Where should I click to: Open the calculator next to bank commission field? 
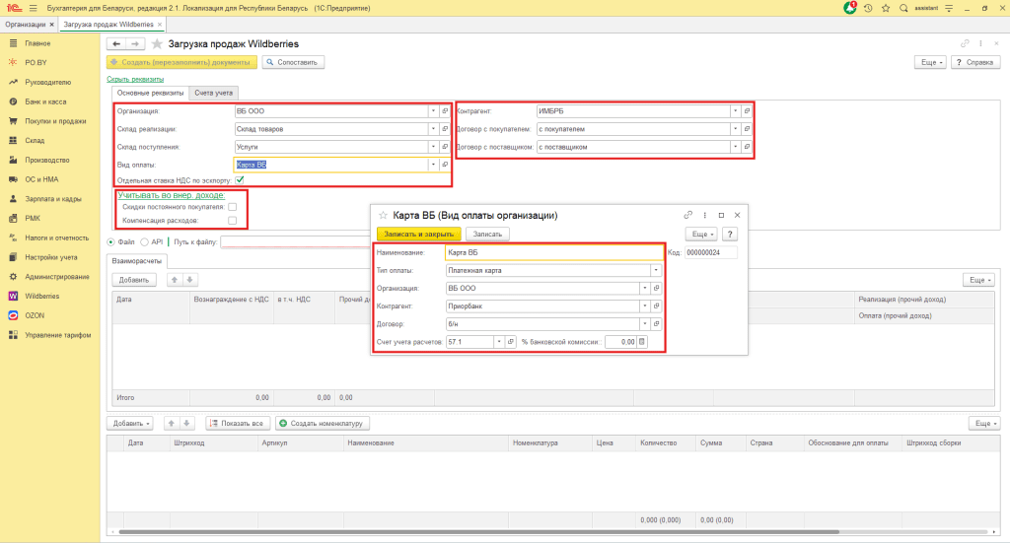pyautogui.click(x=641, y=342)
